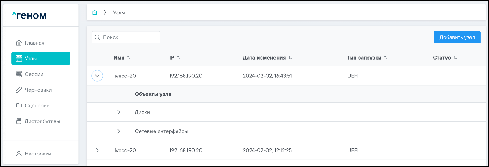Sort nodes by Имя column arrows

point(129,58)
